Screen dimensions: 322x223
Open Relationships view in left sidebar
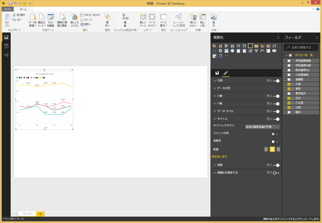pyautogui.click(x=6, y=55)
